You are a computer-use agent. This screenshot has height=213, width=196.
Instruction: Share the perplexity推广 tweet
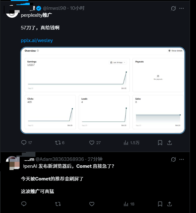tap(169, 143)
